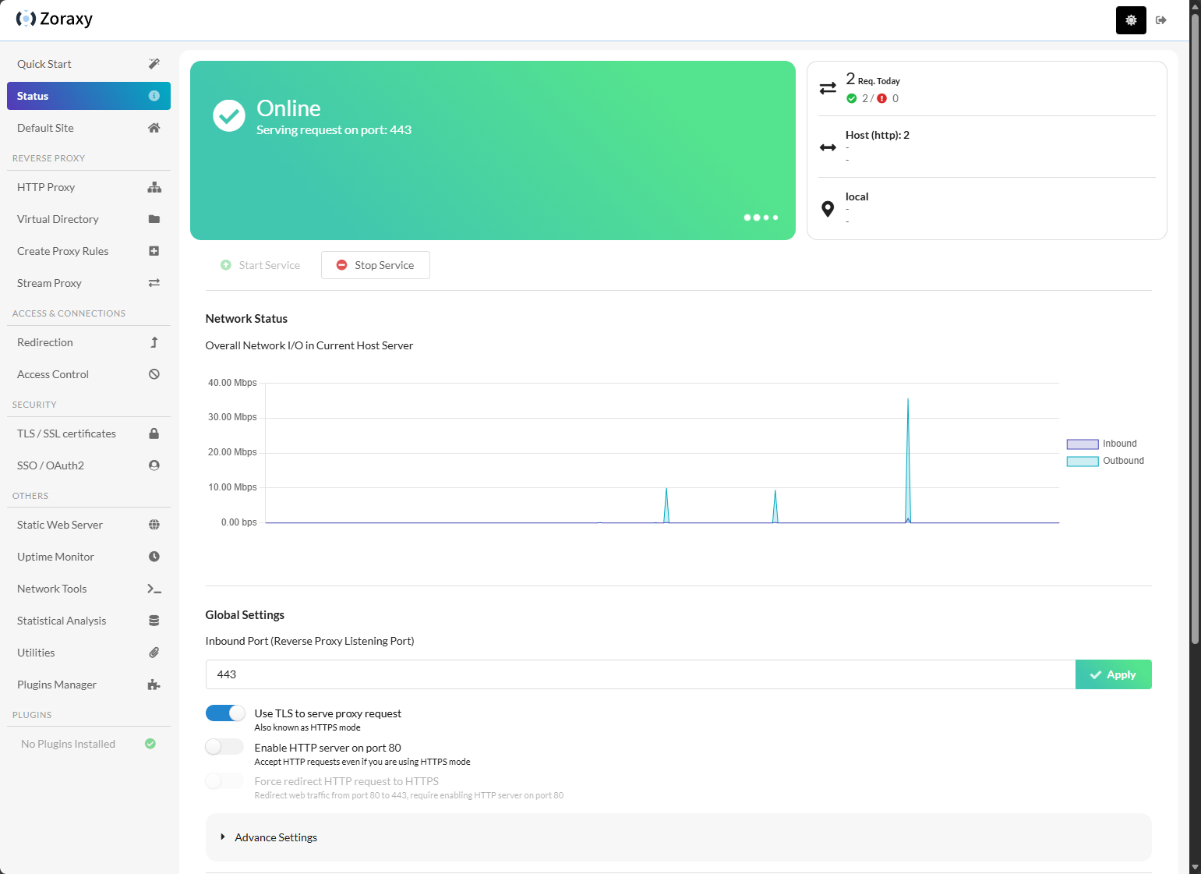1201x874 pixels.
Task: Click the Stop Service button
Action: pos(376,265)
